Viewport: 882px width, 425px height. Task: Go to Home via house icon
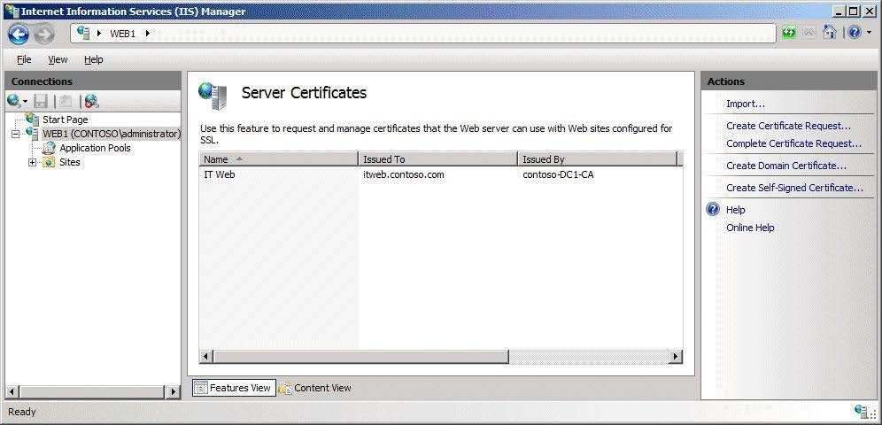point(829,33)
